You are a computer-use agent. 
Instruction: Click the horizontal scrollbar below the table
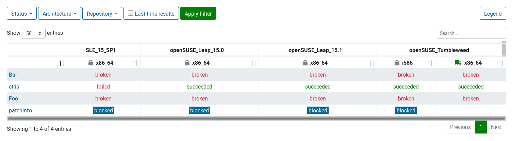click(x=256, y=119)
